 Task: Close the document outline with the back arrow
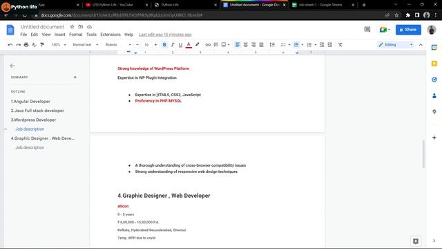12,66
